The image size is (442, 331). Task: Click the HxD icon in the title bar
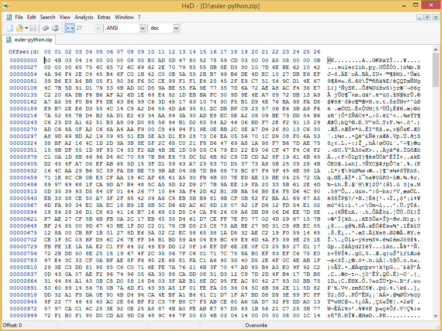click(6, 6)
